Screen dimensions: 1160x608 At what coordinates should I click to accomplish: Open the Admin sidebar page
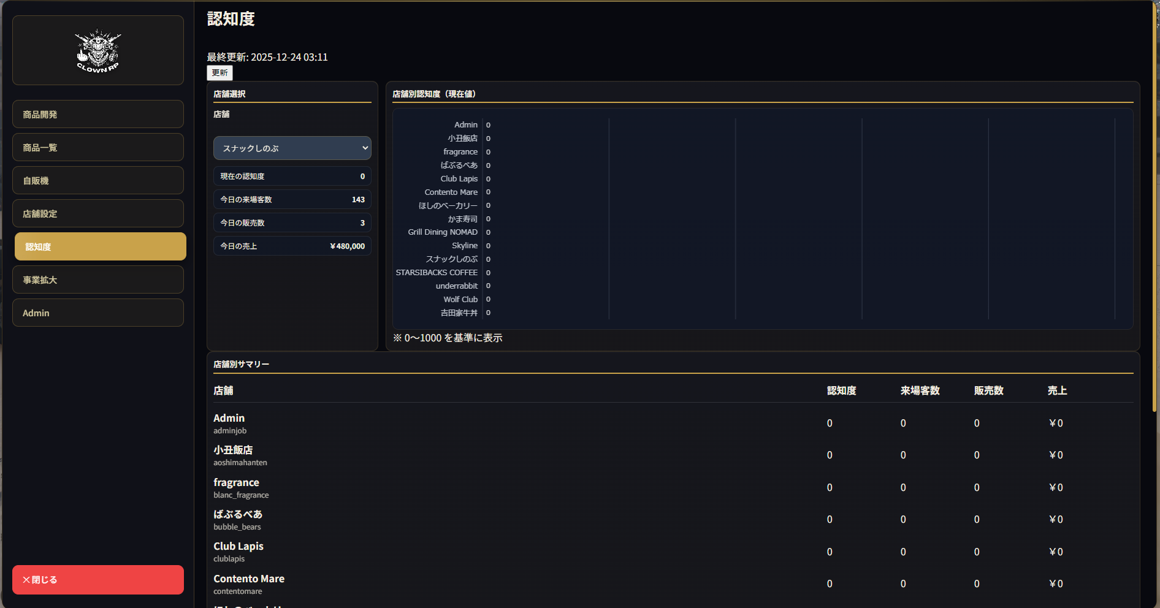click(x=98, y=313)
